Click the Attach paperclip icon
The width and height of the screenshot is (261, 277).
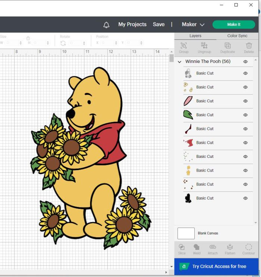213,247
